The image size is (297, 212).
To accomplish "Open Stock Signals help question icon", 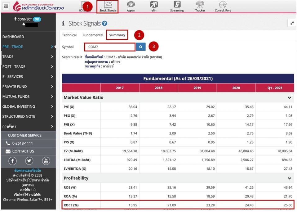I will tap(104, 23).
